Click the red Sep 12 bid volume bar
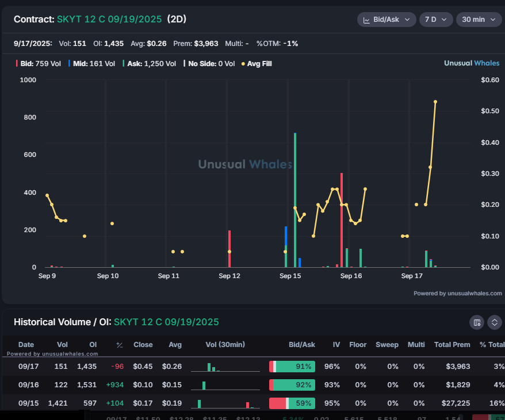This screenshot has height=420, width=505. click(x=229, y=249)
